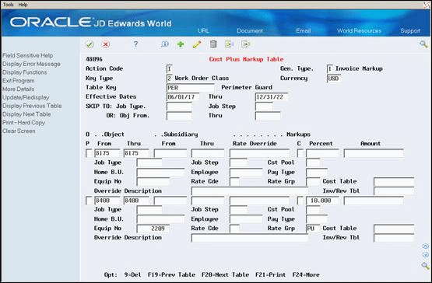
Task: Click the Key Type field
Action: [170, 79]
